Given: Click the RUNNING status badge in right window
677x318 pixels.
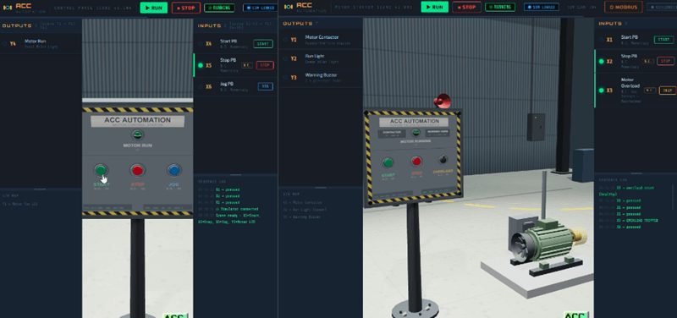Looking at the screenshot, I should point(500,7).
